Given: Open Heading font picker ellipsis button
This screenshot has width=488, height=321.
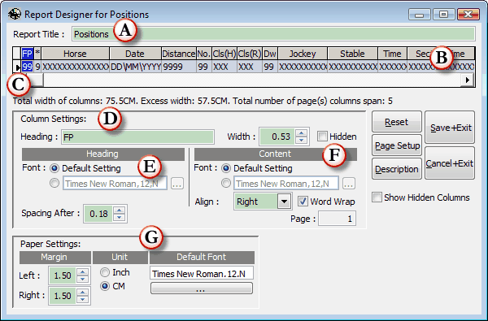Looking at the screenshot, I should click(x=177, y=184).
